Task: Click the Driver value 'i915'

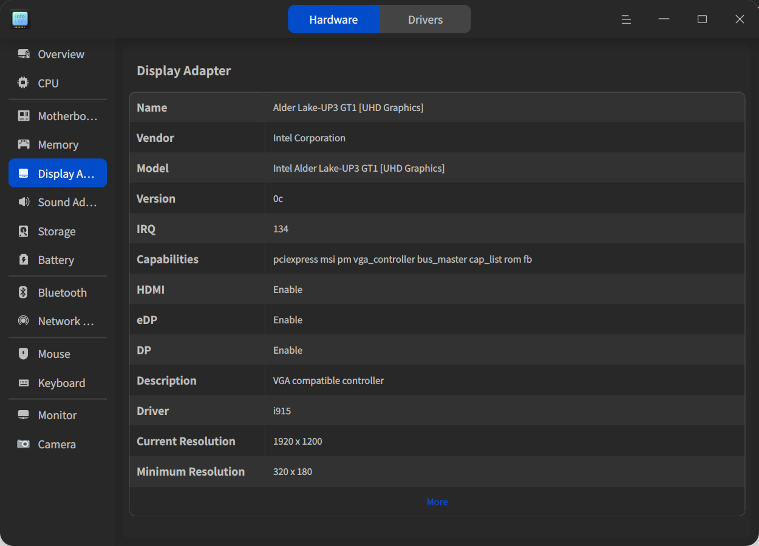Action: click(x=282, y=411)
